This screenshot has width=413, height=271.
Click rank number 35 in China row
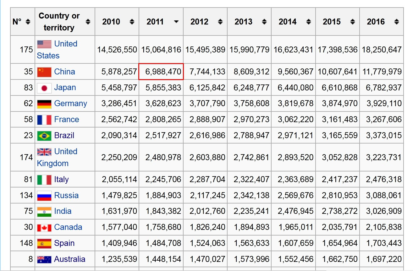(28, 72)
